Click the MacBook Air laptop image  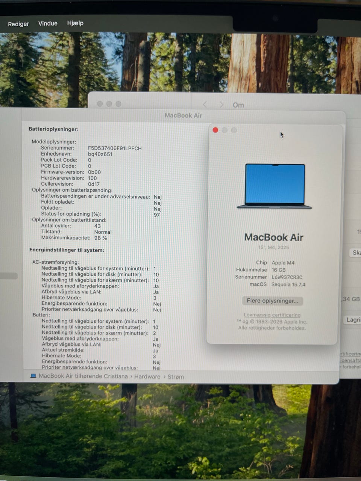(x=275, y=186)
